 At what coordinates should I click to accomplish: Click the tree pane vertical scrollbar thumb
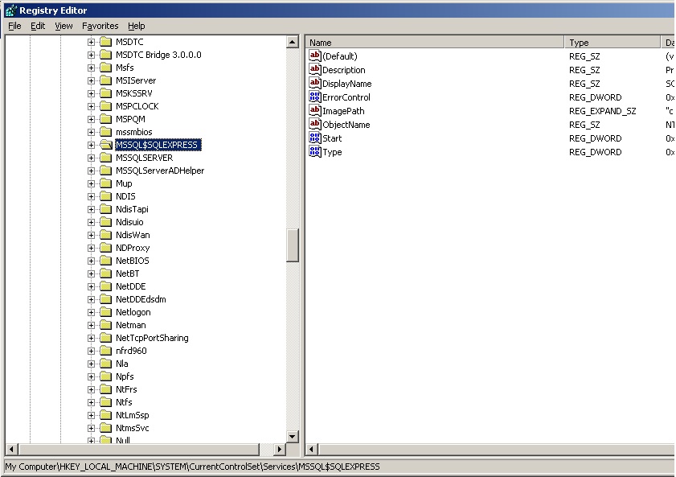point(293,245)
